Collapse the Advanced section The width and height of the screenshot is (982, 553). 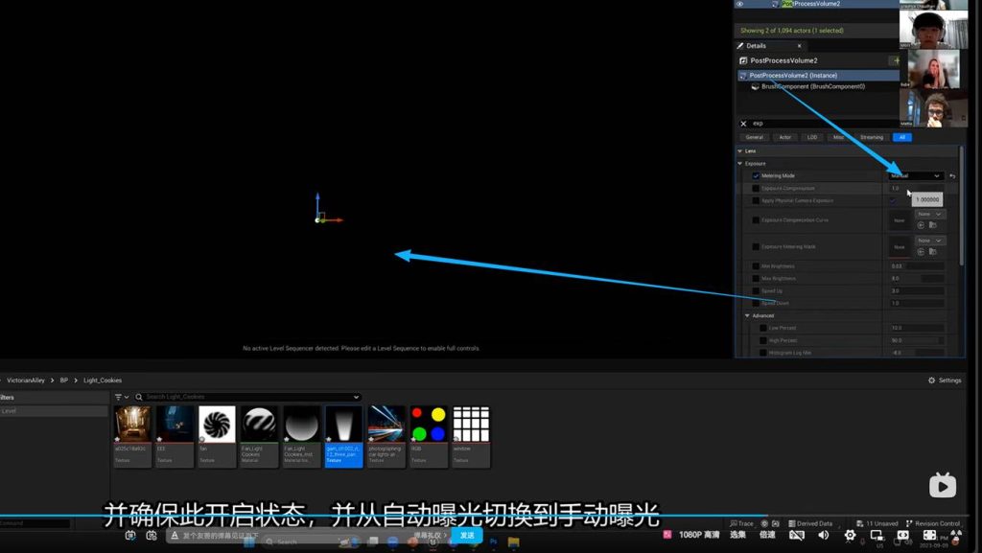(747, 315)
